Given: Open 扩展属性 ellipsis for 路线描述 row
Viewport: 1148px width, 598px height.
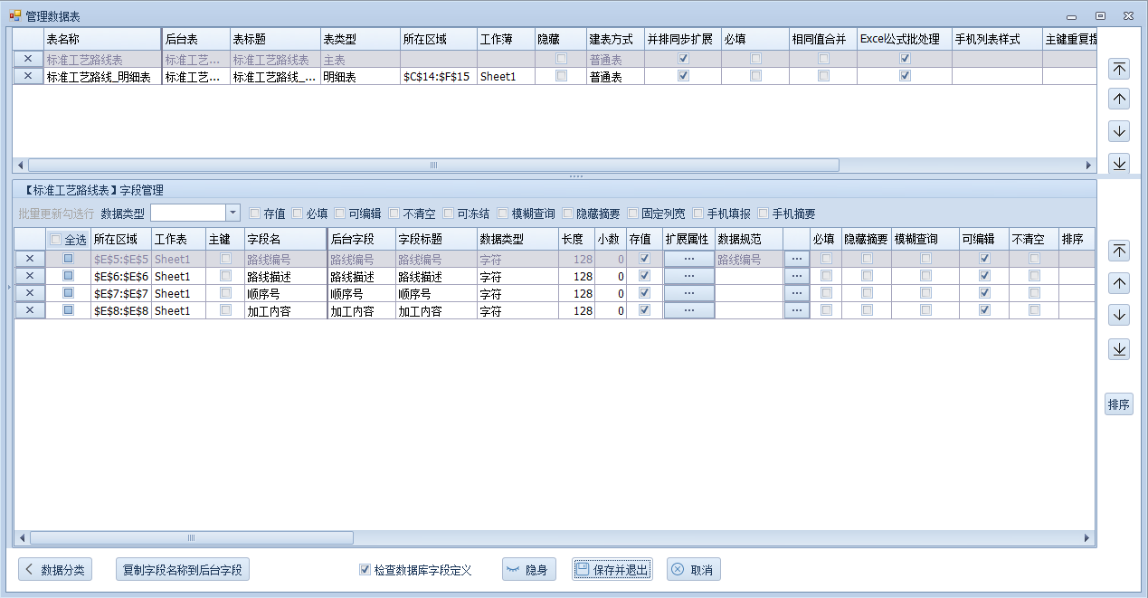Looking at the screenshot, I should tap(688, 276).
